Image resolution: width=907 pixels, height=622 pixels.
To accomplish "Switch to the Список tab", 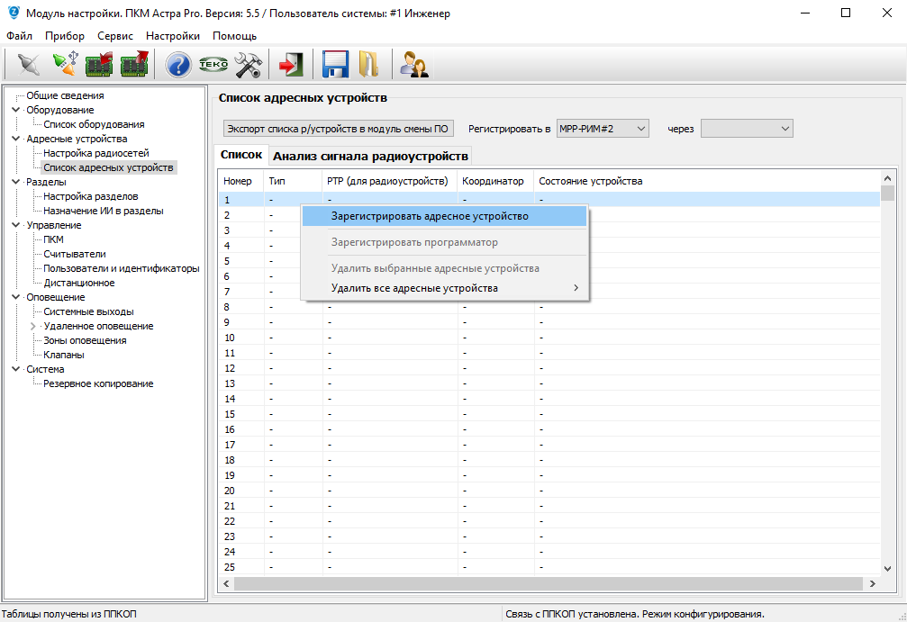I will (x=241, y=155).
